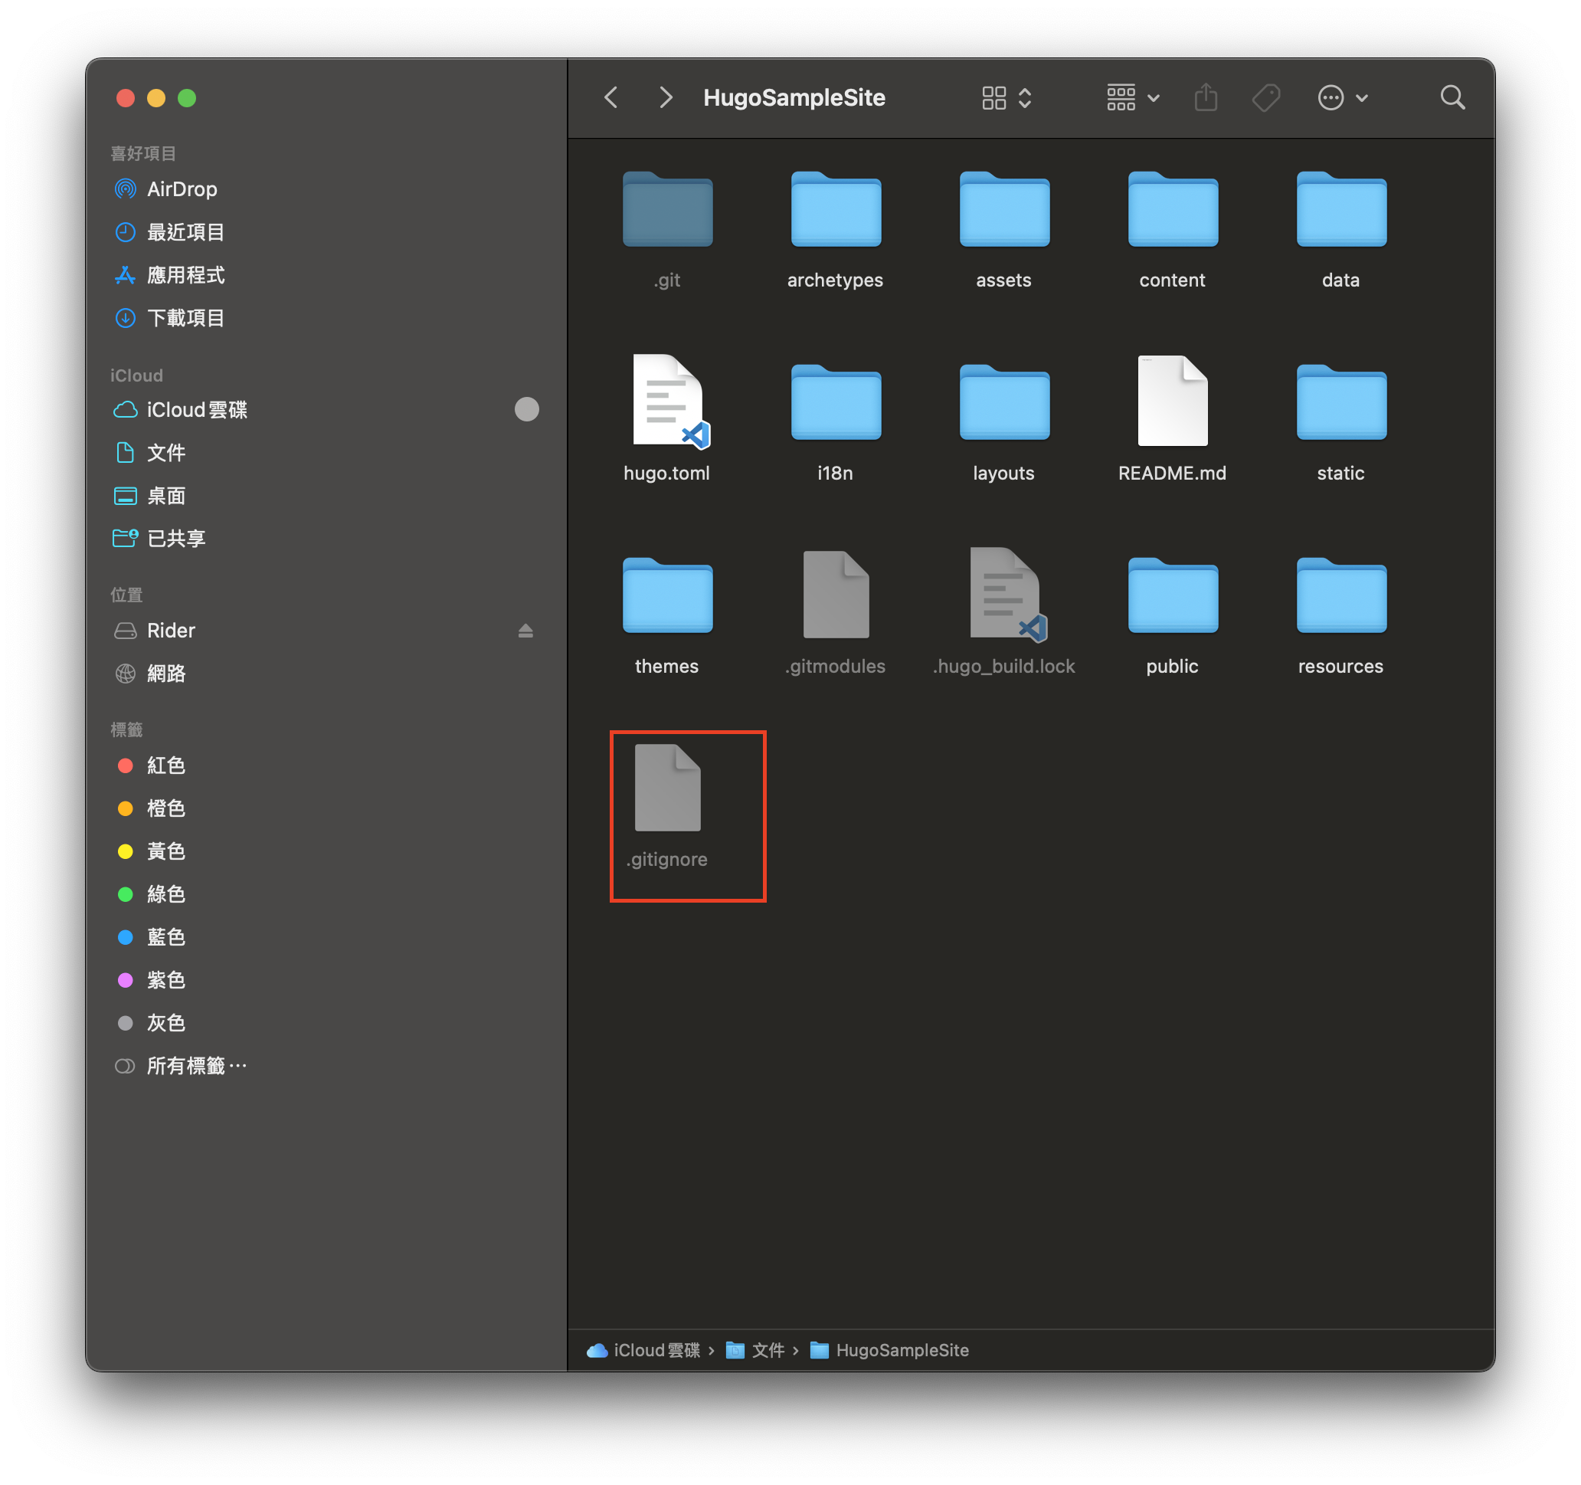
Task: Open 下載項目 in the sidebar
Action: (x=326, y=318)
